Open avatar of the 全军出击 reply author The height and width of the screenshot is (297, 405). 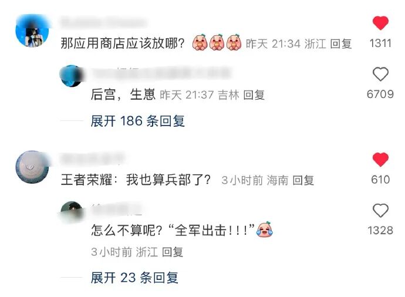(72, 212)
